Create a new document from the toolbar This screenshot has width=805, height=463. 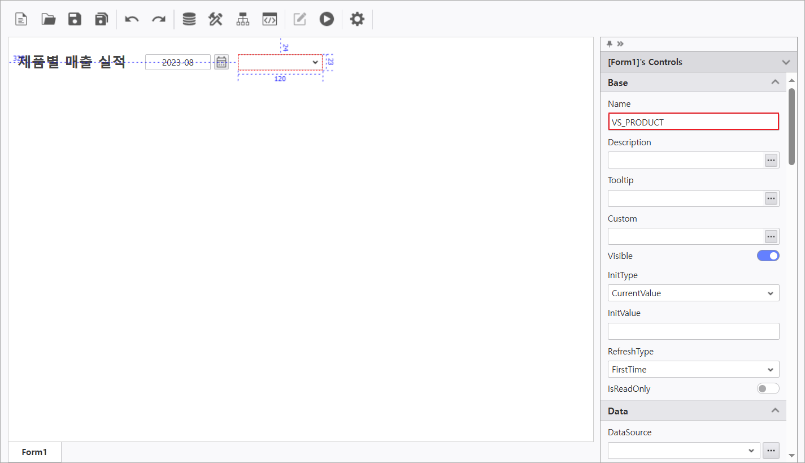21,19
